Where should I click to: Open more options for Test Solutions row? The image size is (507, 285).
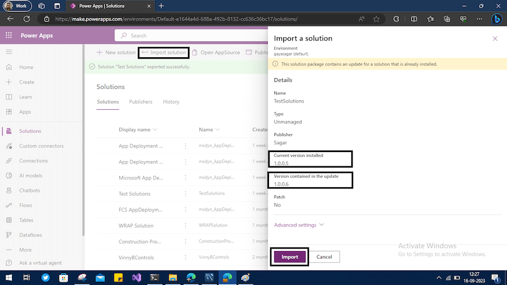click(x=186, y=194)
